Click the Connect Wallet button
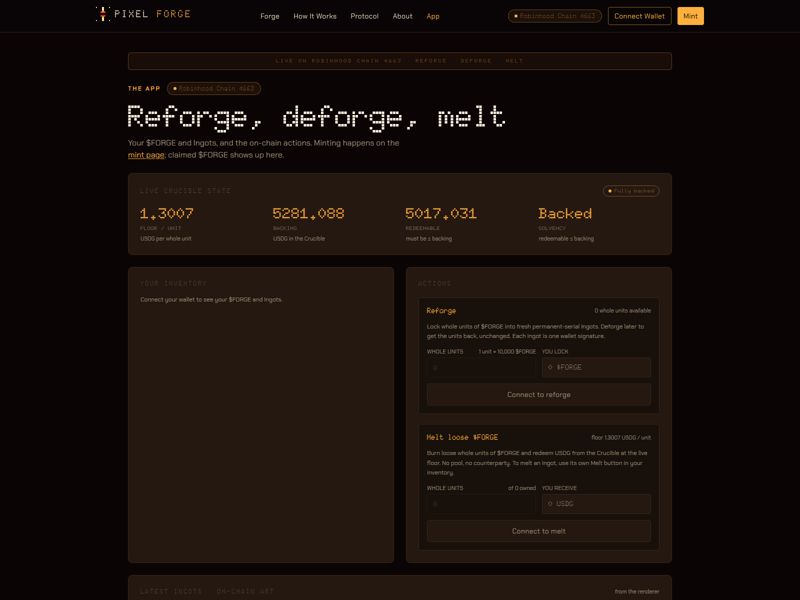The image size is (800, 600). 639,16
